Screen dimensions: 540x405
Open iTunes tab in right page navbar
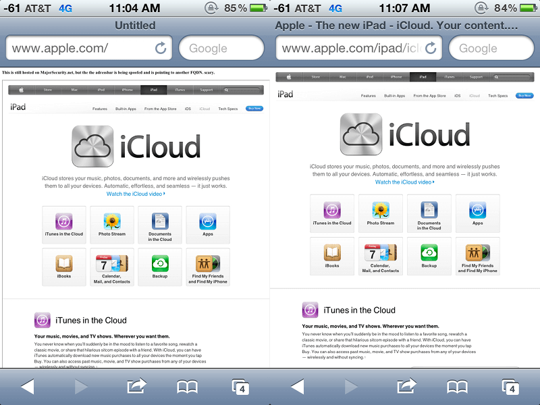point(450,77)
